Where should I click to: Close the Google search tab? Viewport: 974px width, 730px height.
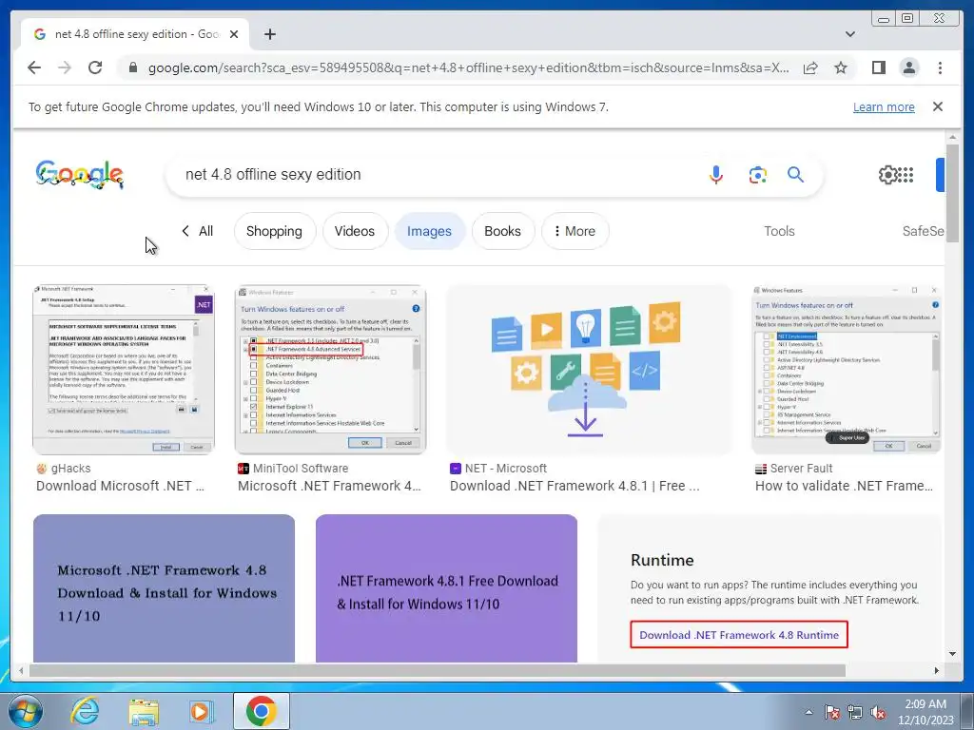(234, 34)
